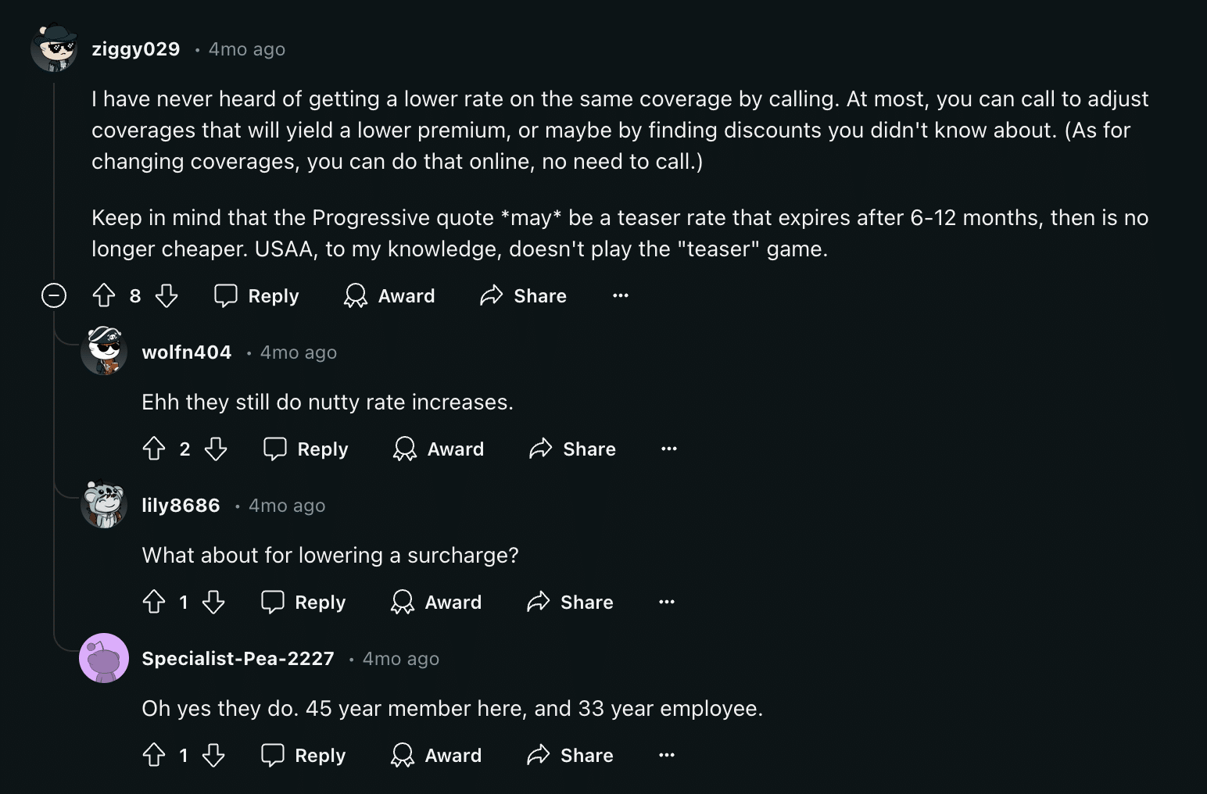
Task: Click wolfn404's avatar
Action: [103, 352]
